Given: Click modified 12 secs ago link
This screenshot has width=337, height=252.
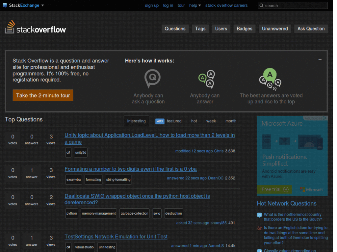Looking at the screenshot, I should point(194,151).
